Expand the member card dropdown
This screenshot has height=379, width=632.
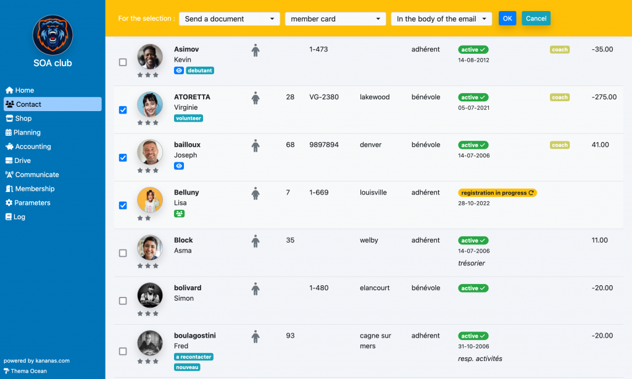tap(335, 19)
